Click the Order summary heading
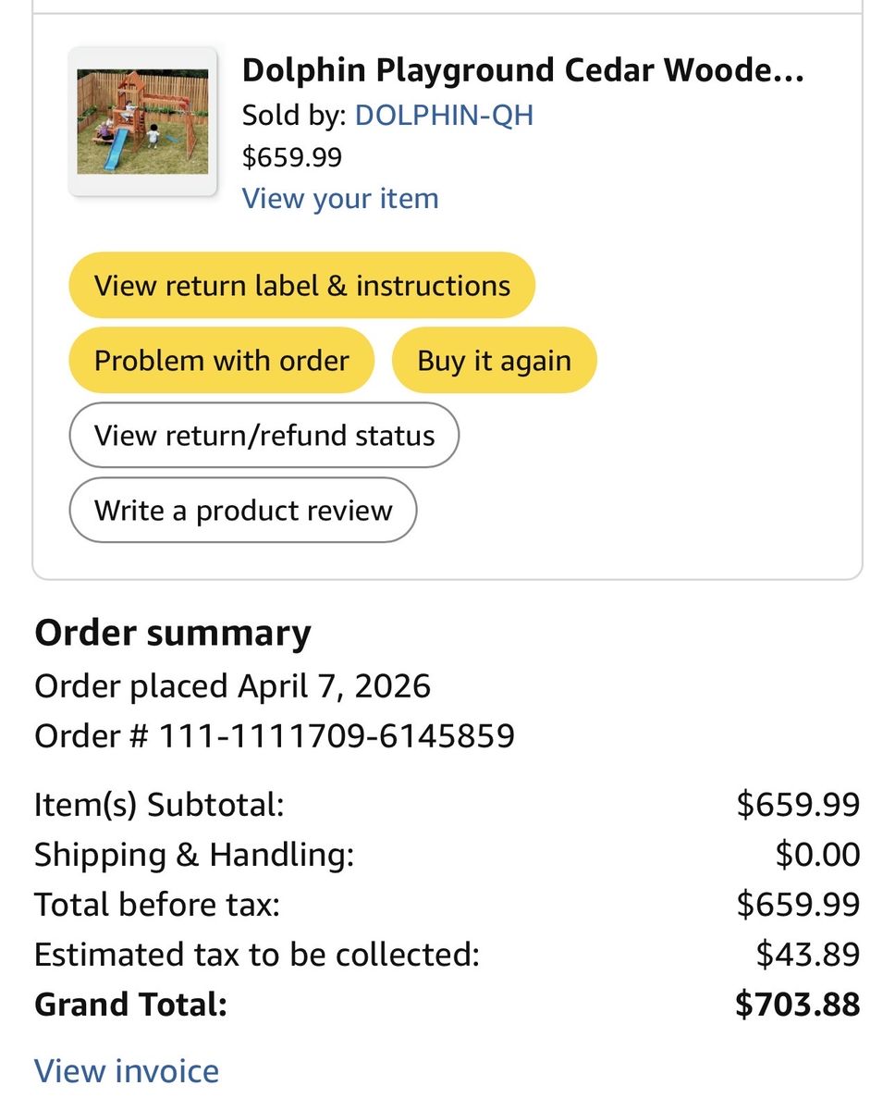 pyautogui.click(x=173, y=634)
